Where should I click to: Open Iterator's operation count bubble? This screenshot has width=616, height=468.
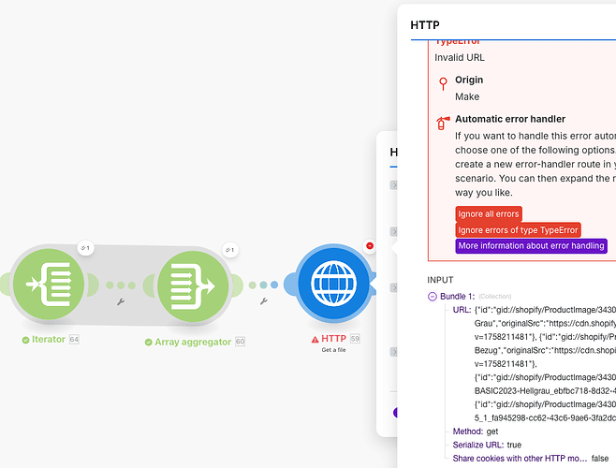(85, 248)
